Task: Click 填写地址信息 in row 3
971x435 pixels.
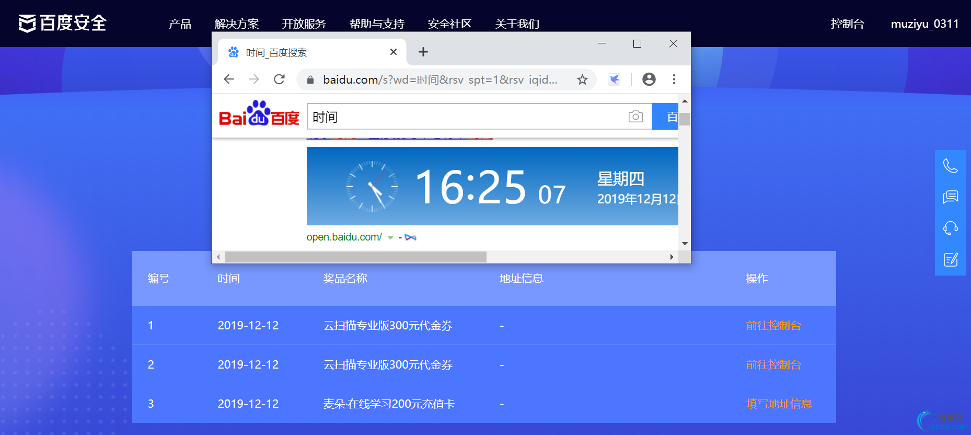Action: tap(779, 404)
